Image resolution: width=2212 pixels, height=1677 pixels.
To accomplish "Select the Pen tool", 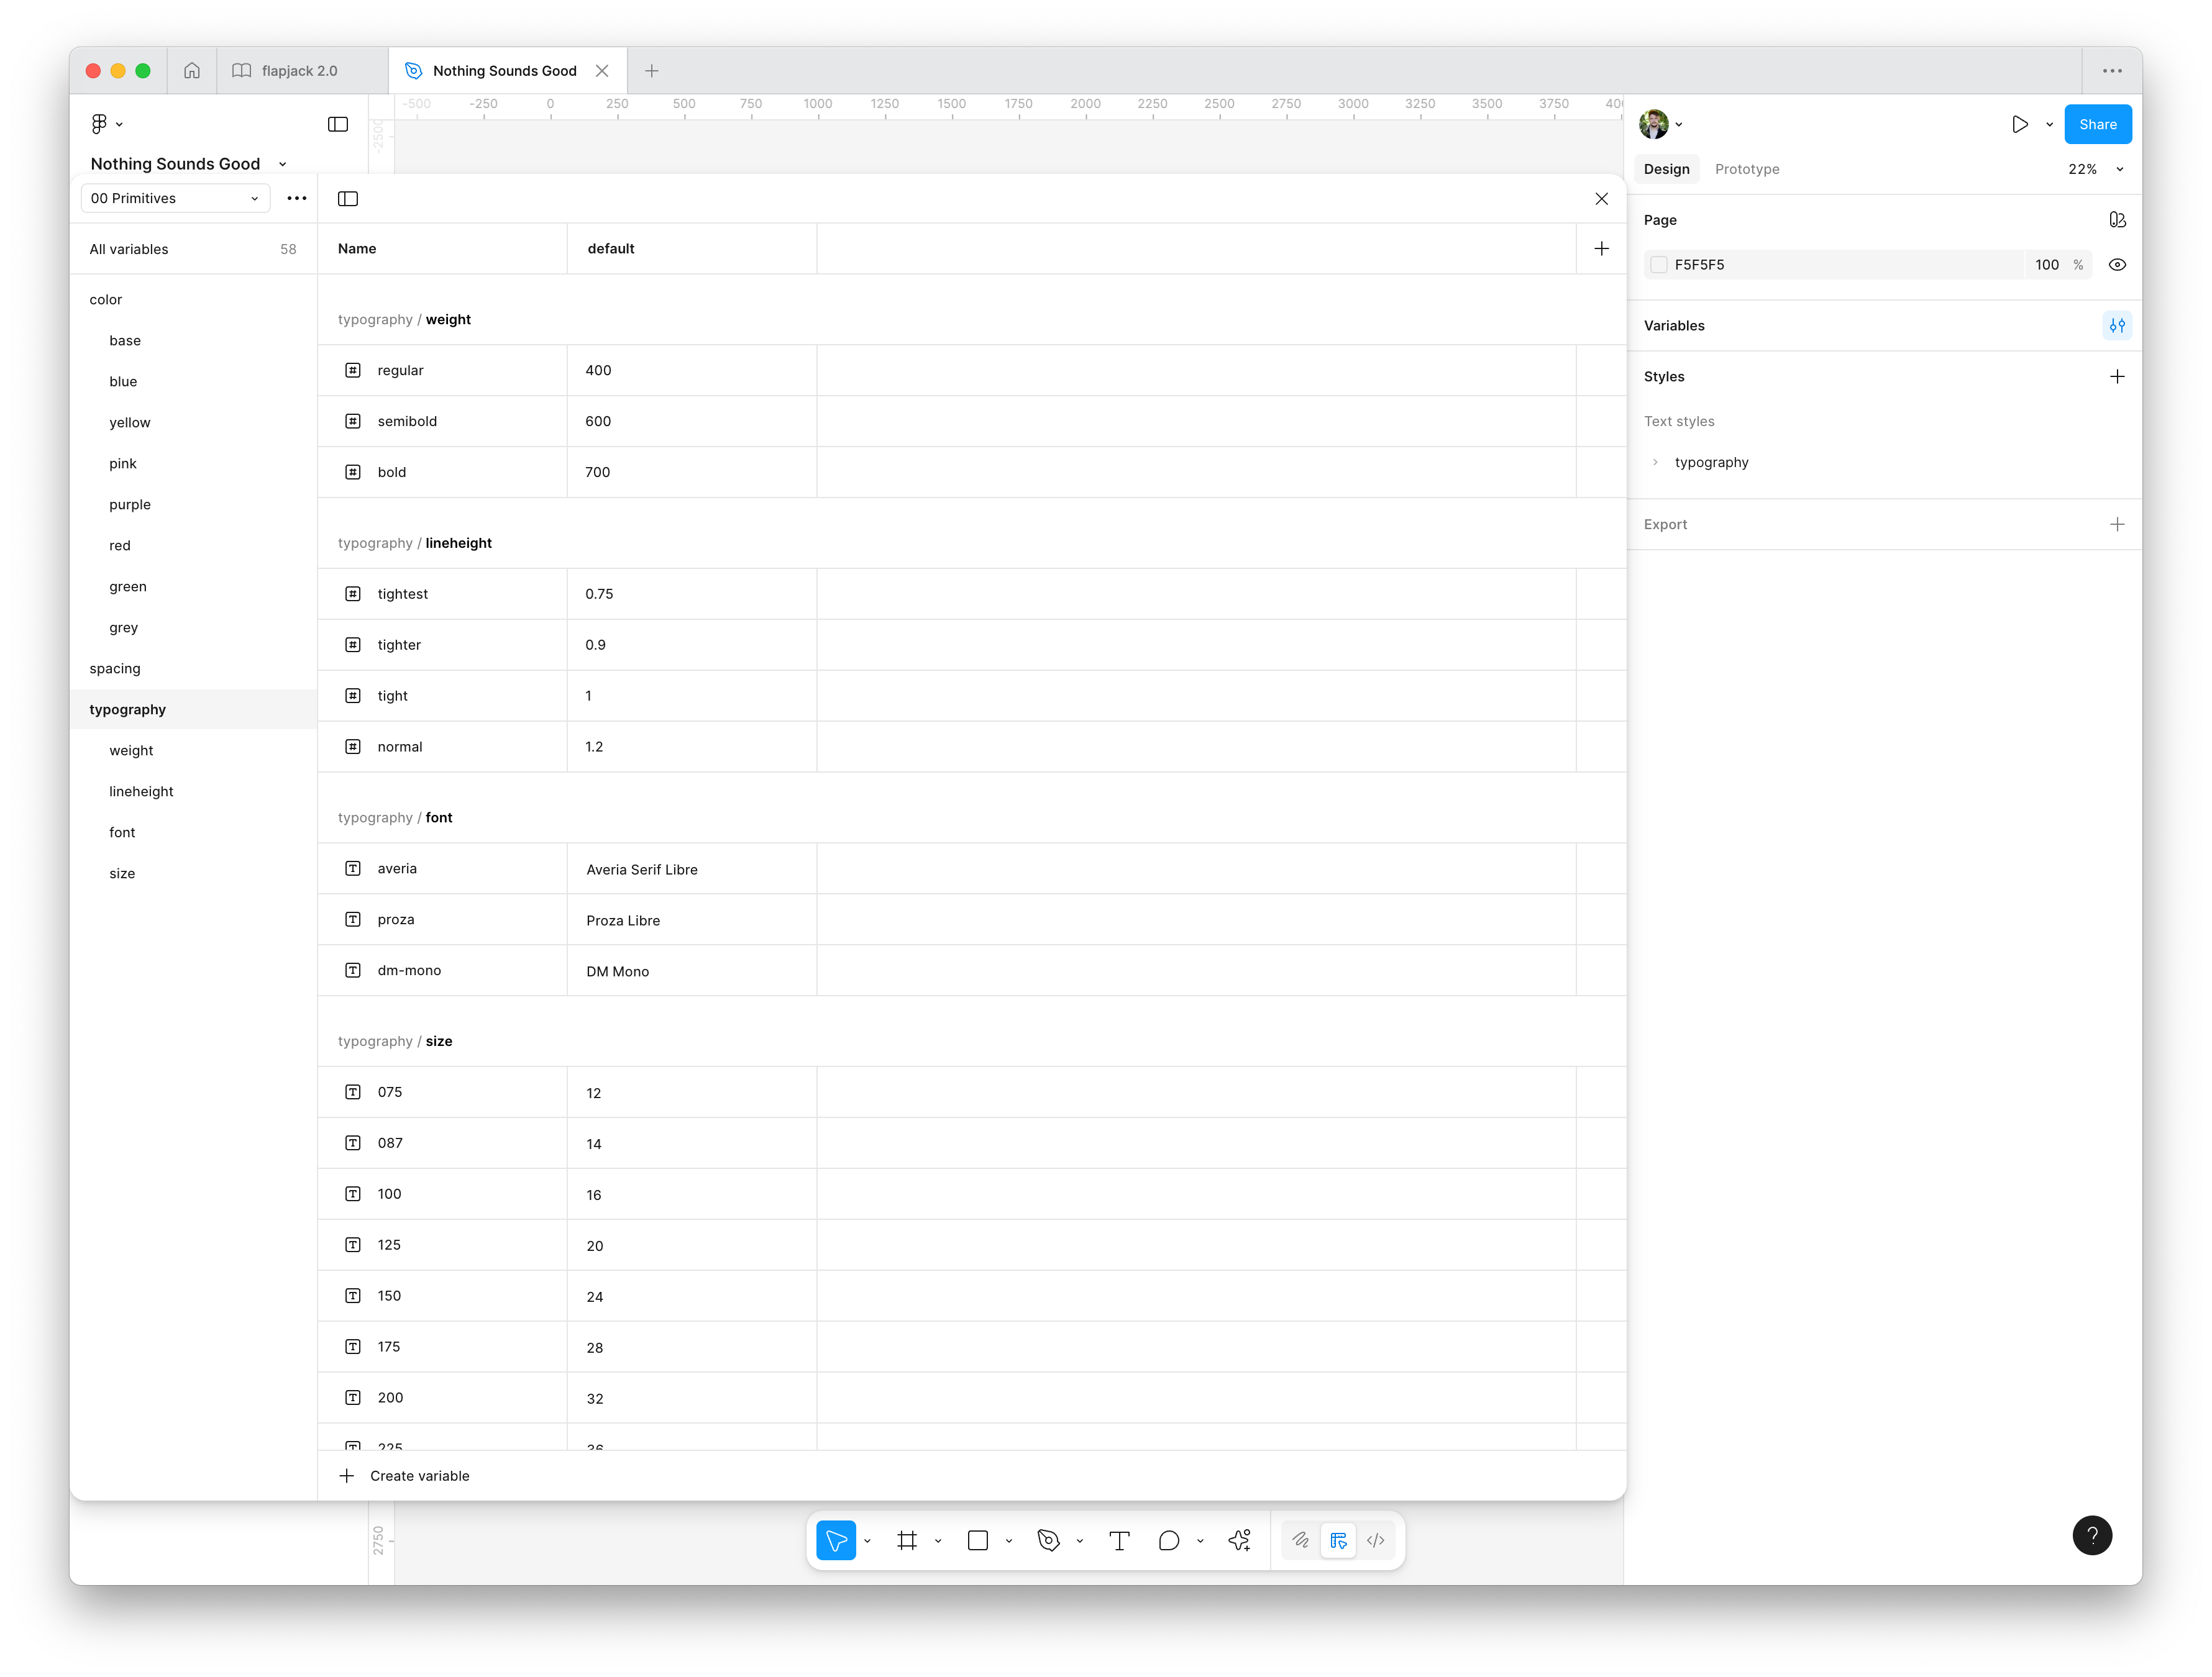I will click(1048, 1540).
